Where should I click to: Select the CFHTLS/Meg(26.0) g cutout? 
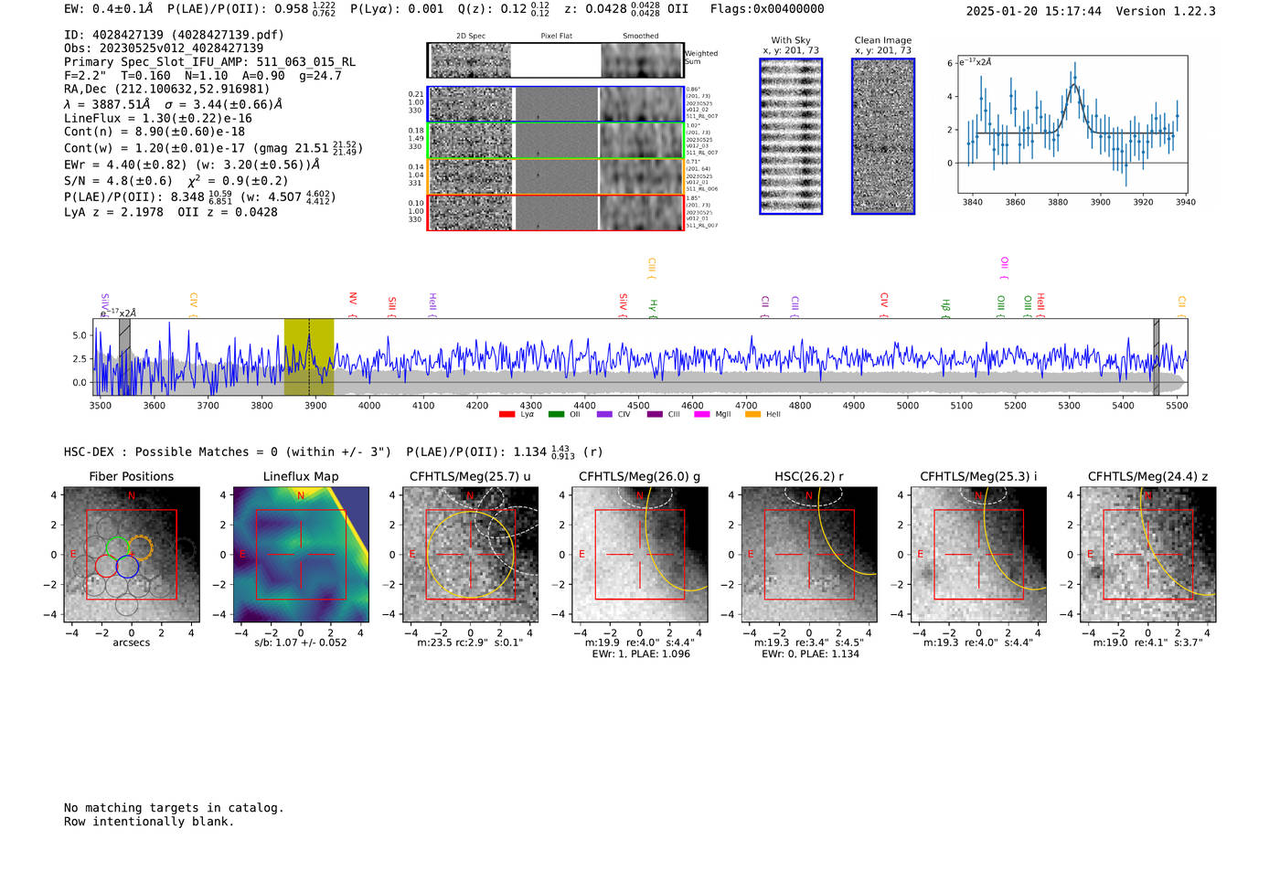(640, 554)
